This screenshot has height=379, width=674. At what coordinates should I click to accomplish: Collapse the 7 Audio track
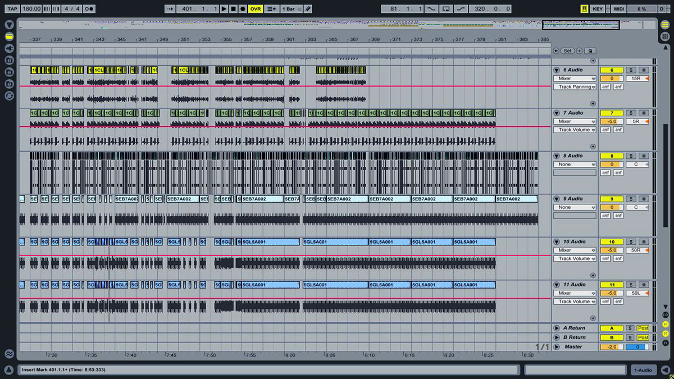click(557, 113)
